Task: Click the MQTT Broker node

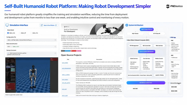Action: click(x=135, y=33)
